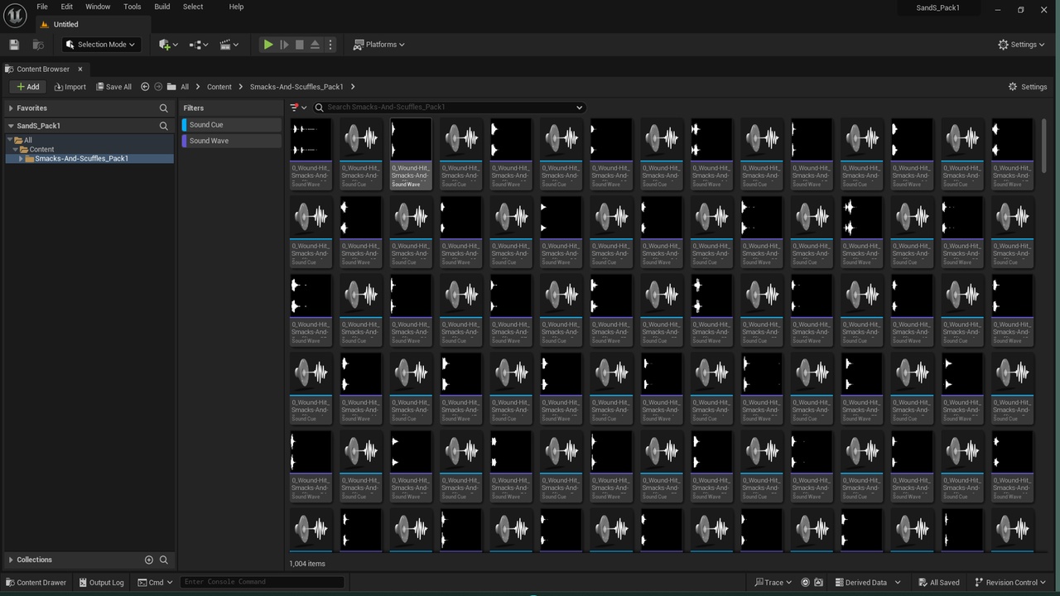
Task: Click the All Saved status indicator
Action: (938, 583)
